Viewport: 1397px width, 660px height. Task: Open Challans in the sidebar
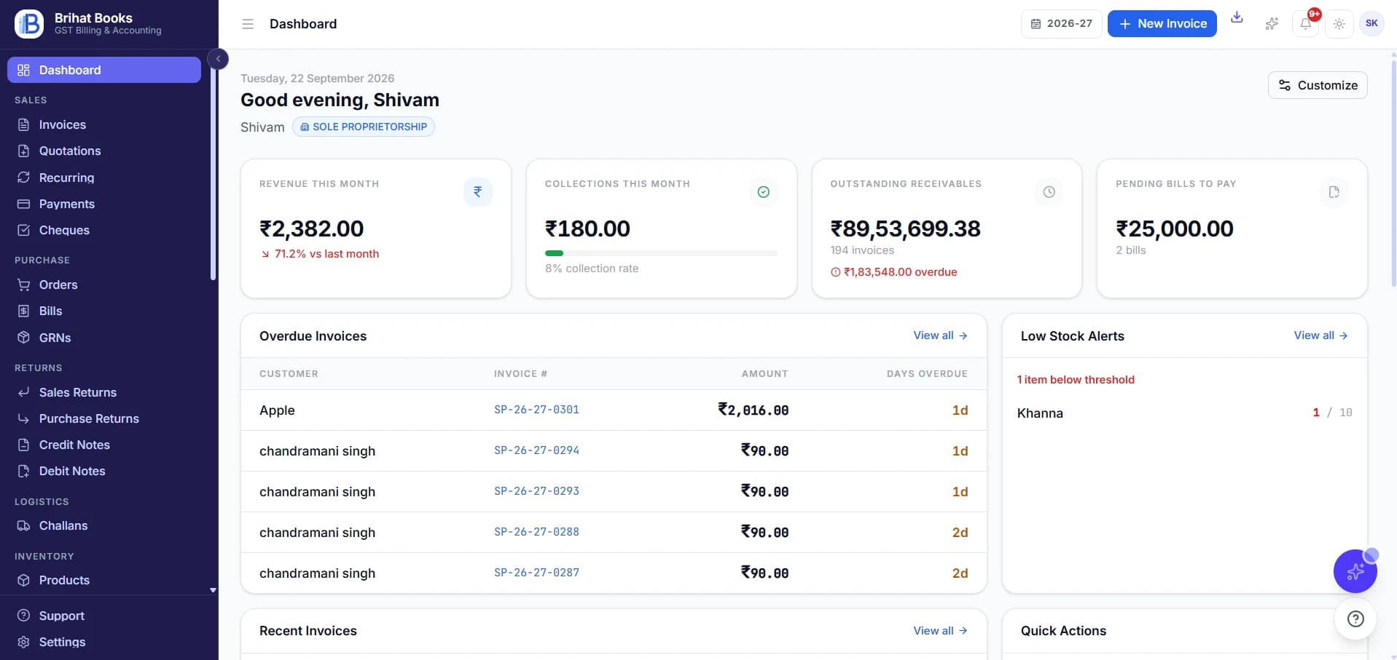point(104,525)
